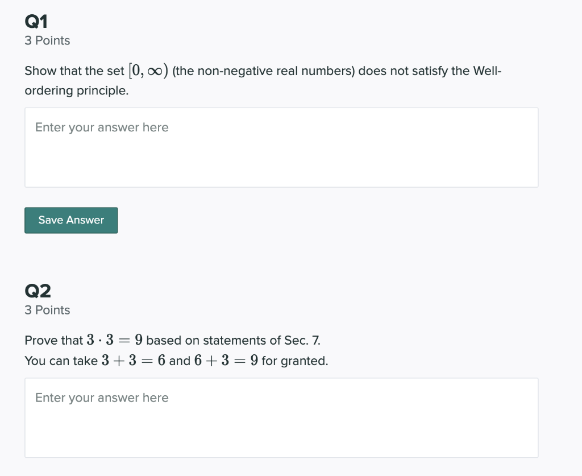
Task: Click the blank area between Q1 and Q2
Action: click(284, 259)
